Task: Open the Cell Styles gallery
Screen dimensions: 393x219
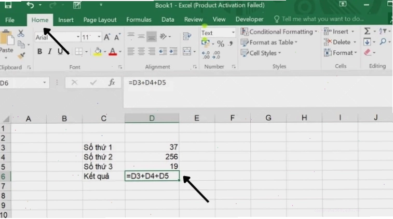Action: pyautogui.click(x=261, y=53)
